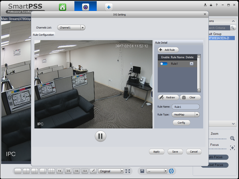Select 64-window layout icon

click(x=85, y=171)
